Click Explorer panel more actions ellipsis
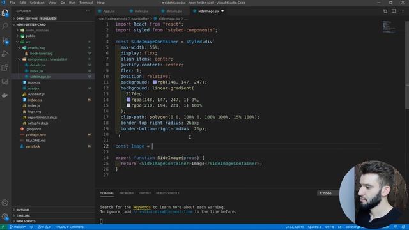Screen dimensions: 409x230 point(88,11)
